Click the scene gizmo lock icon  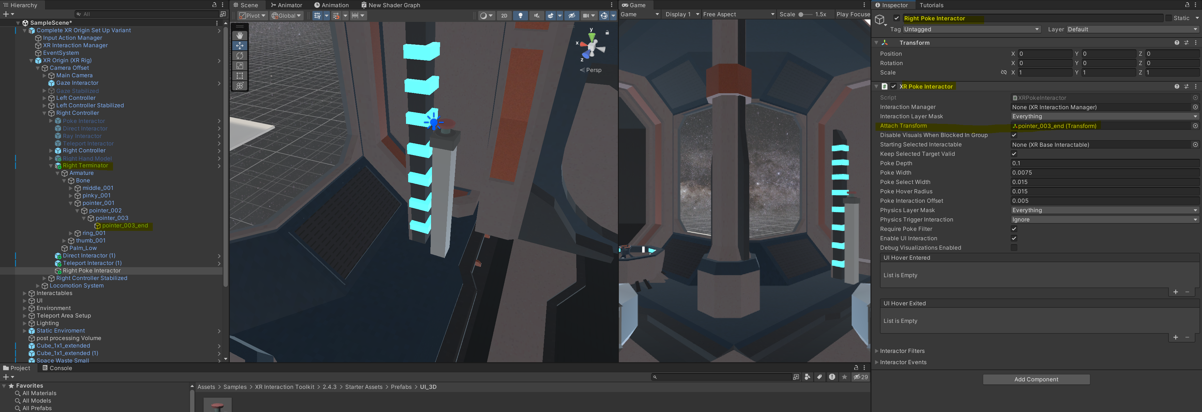pos(607,33)
